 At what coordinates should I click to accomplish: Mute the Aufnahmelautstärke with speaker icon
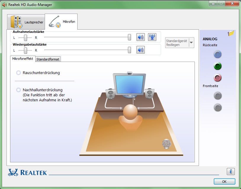tap(140, 37)
